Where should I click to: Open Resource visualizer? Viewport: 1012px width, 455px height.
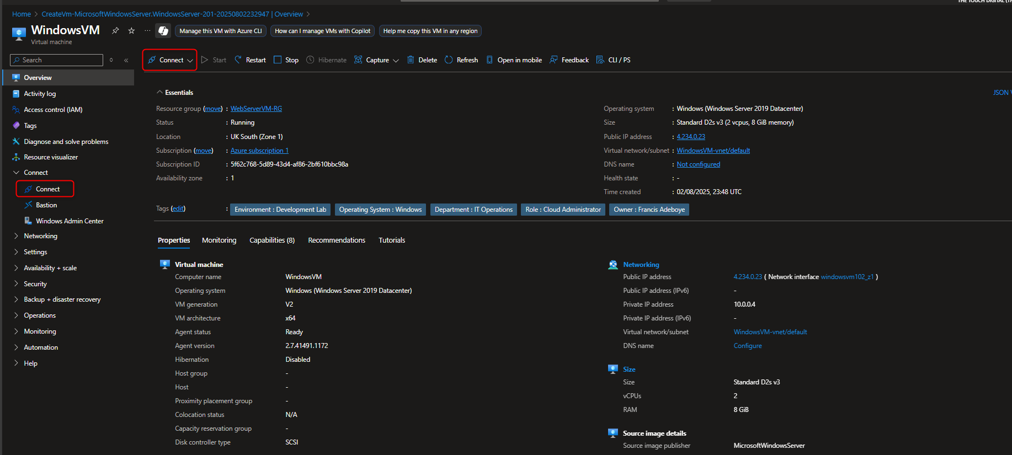point(51,157)
